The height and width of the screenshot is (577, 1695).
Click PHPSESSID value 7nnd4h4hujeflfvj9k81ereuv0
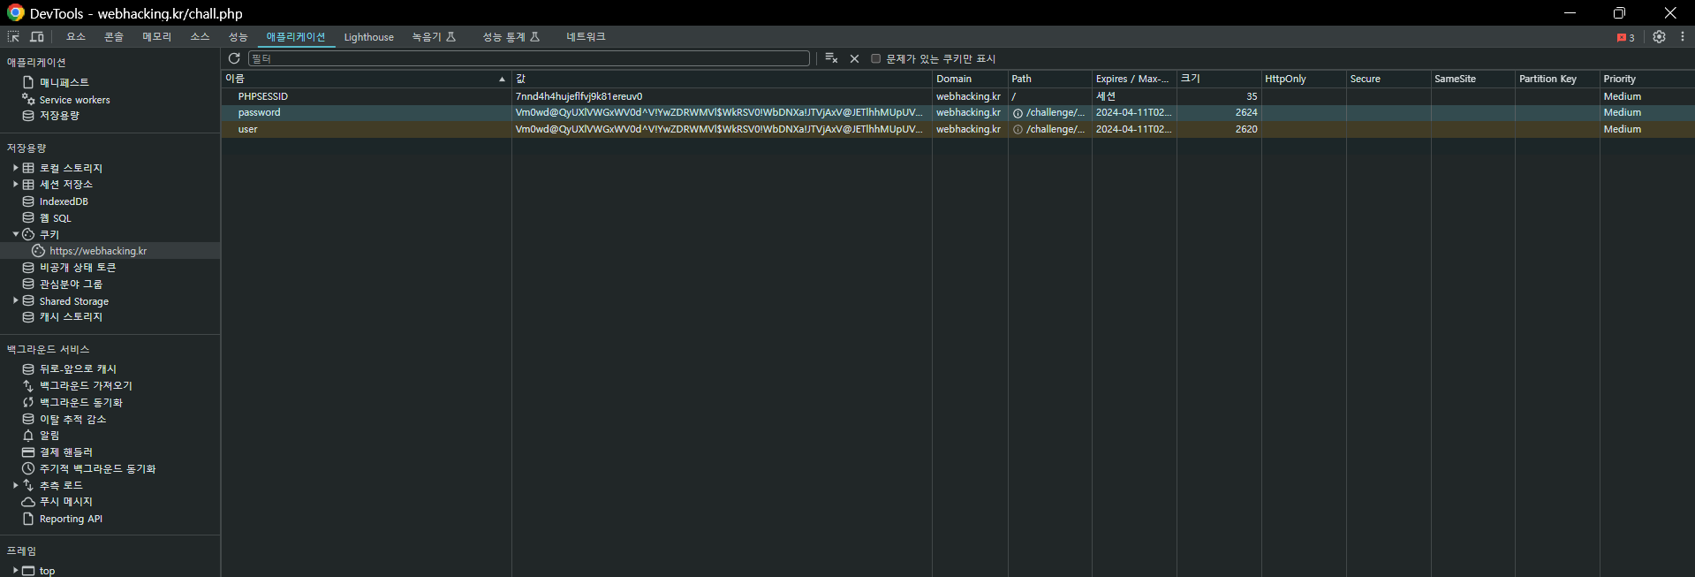point(579,96)
